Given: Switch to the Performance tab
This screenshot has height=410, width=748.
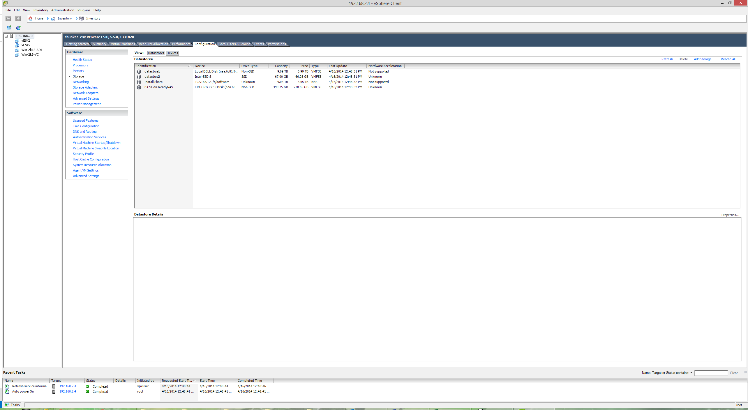Looking at the screenshot, I should pyautogui.click(x=181, y=44).
